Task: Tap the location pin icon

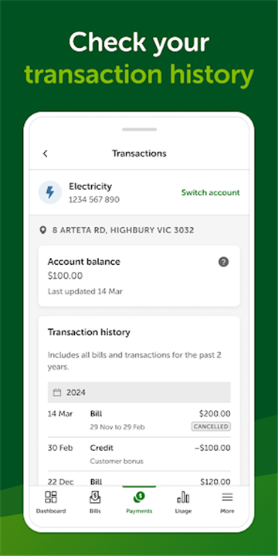Action: [43, 230]
